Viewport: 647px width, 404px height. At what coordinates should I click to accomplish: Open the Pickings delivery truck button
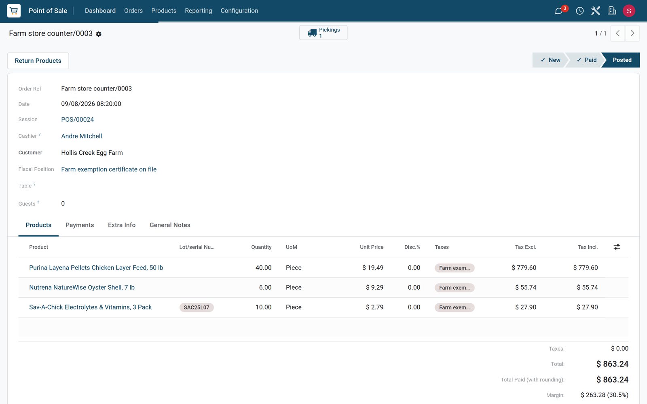[323, 33]
